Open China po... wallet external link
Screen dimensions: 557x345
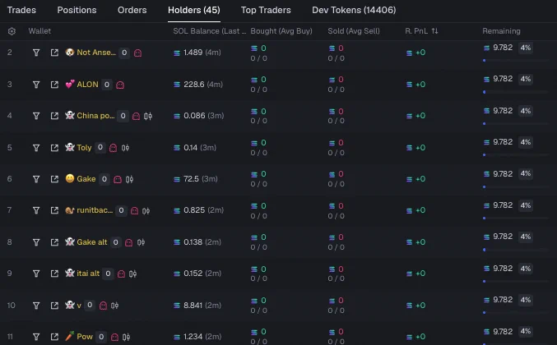click(x=54, y=116)
